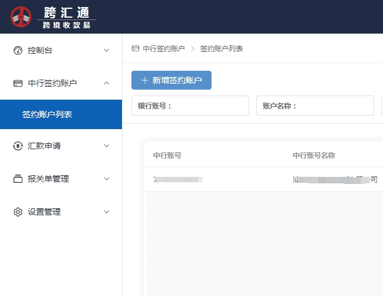Expand the 控制台 menu chevron
This screenshot has width=383, height=296.
107,50
